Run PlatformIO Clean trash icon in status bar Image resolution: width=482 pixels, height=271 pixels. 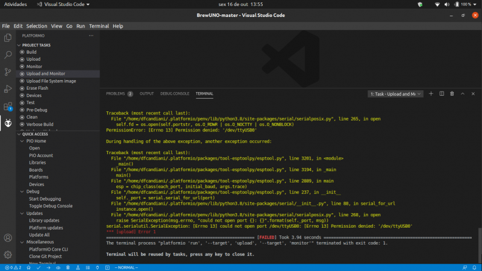(x=68, y=267)
